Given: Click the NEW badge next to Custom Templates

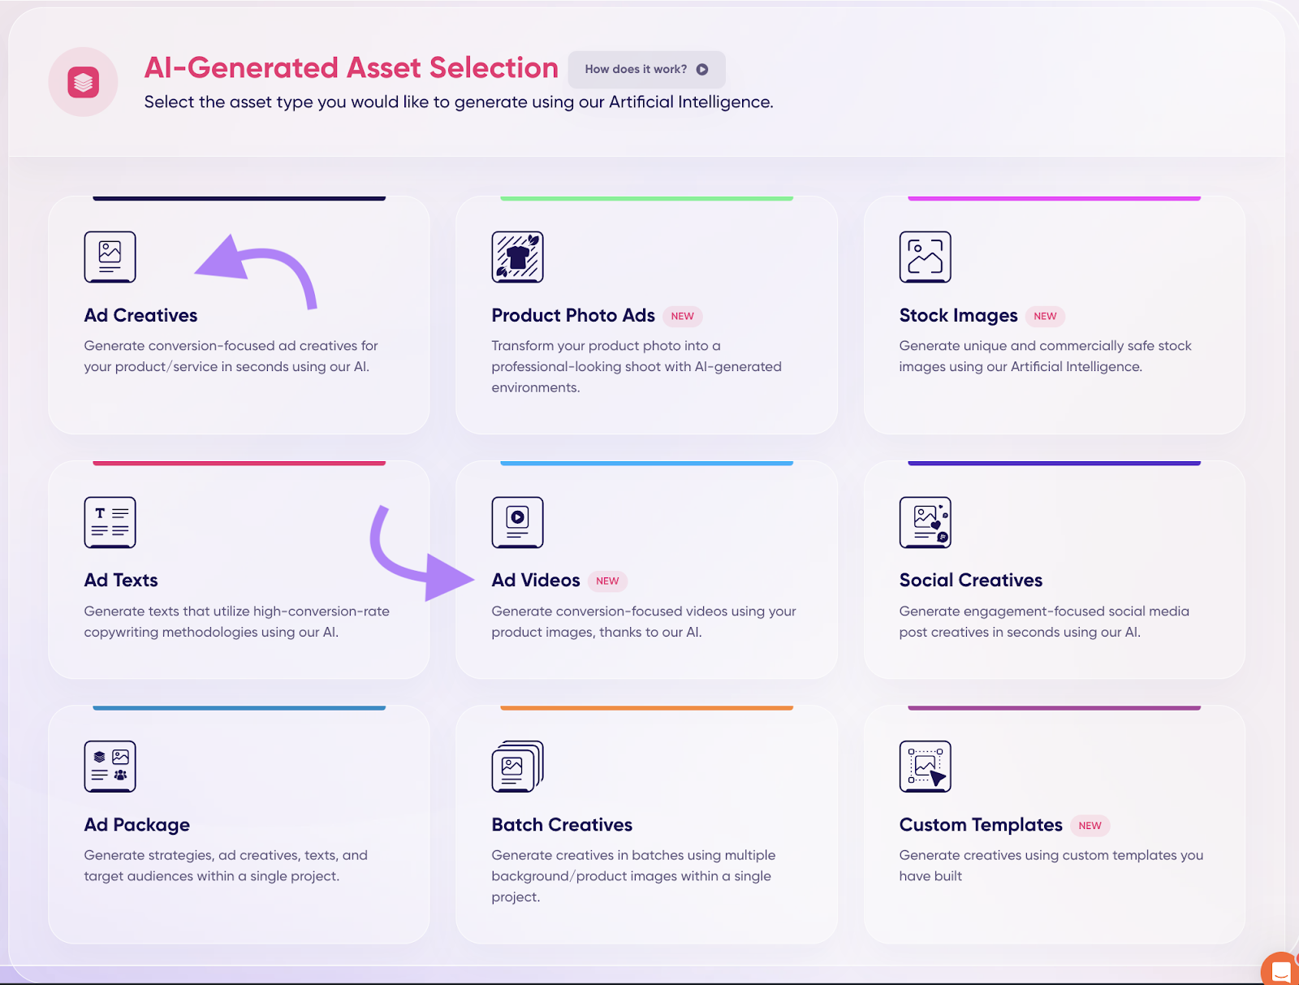Looking at the screenshot, I should click(1090, 825).
